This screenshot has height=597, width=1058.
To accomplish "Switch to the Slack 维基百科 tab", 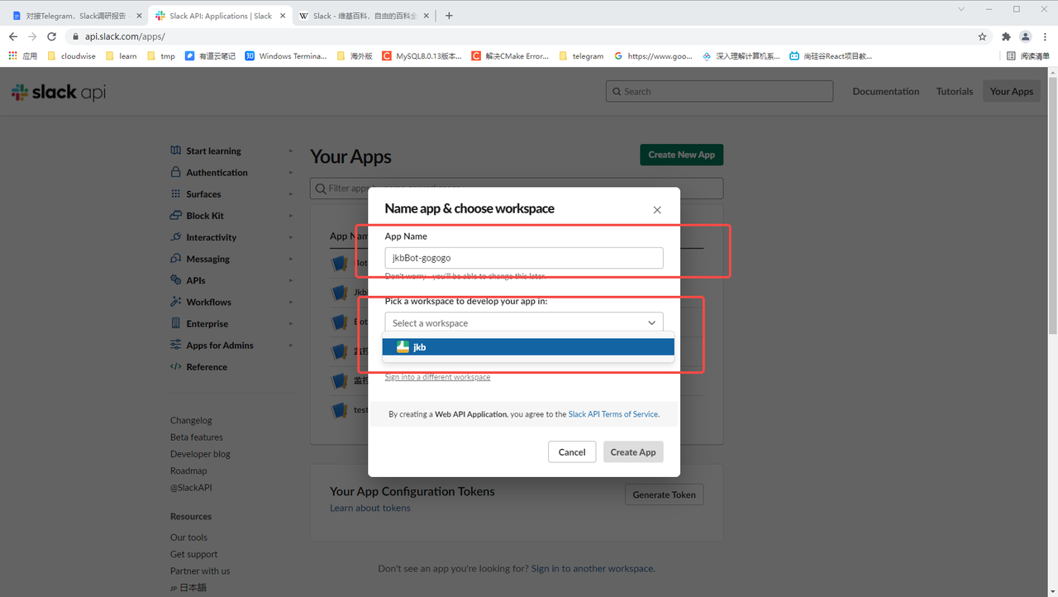I will [364, 16].
